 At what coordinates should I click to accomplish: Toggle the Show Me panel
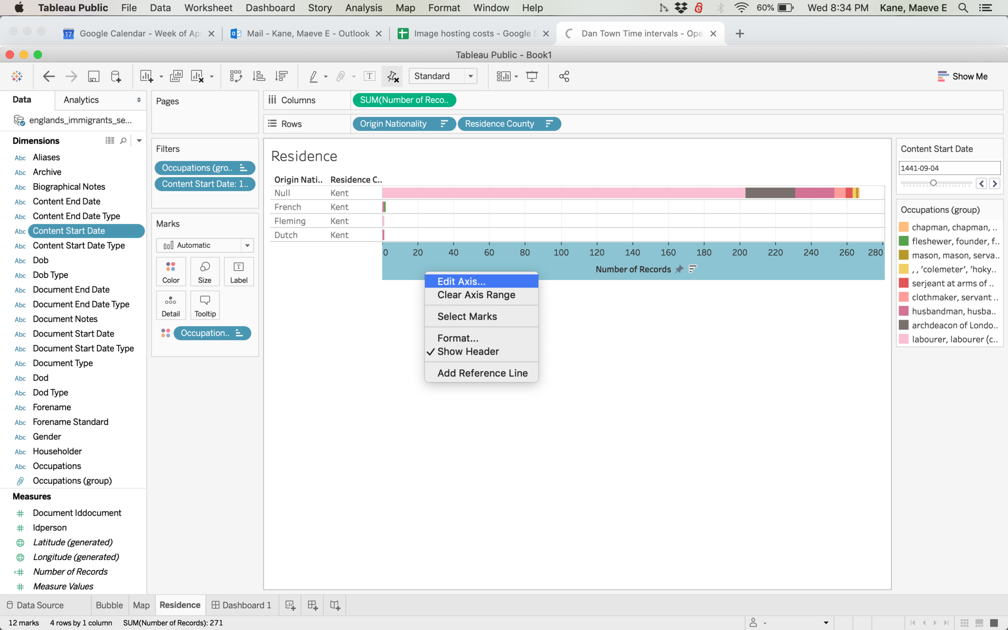pyautogui.click(x=962, y=76)
